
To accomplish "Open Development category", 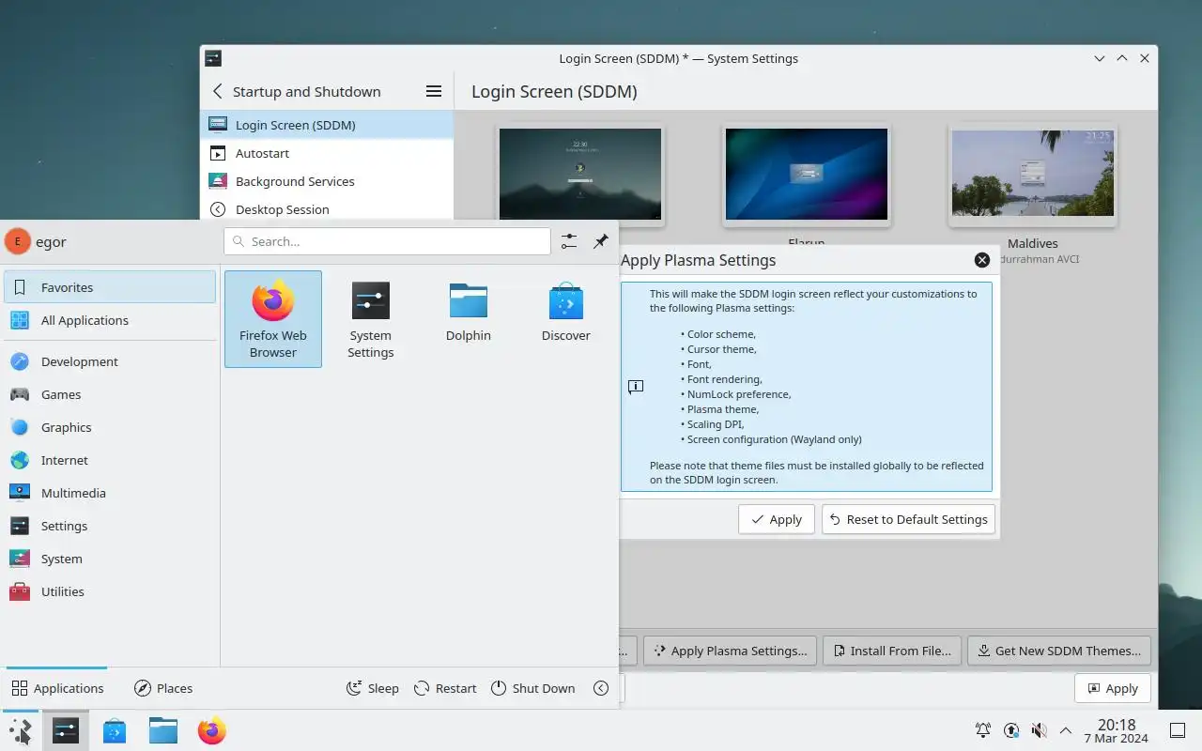I will click(x=110, y=361).
